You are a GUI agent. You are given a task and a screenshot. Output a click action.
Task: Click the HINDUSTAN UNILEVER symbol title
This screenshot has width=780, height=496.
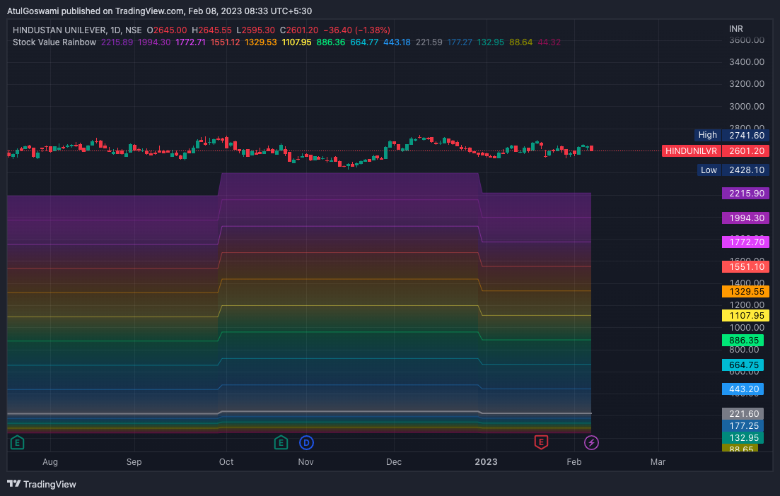(59, 30)
